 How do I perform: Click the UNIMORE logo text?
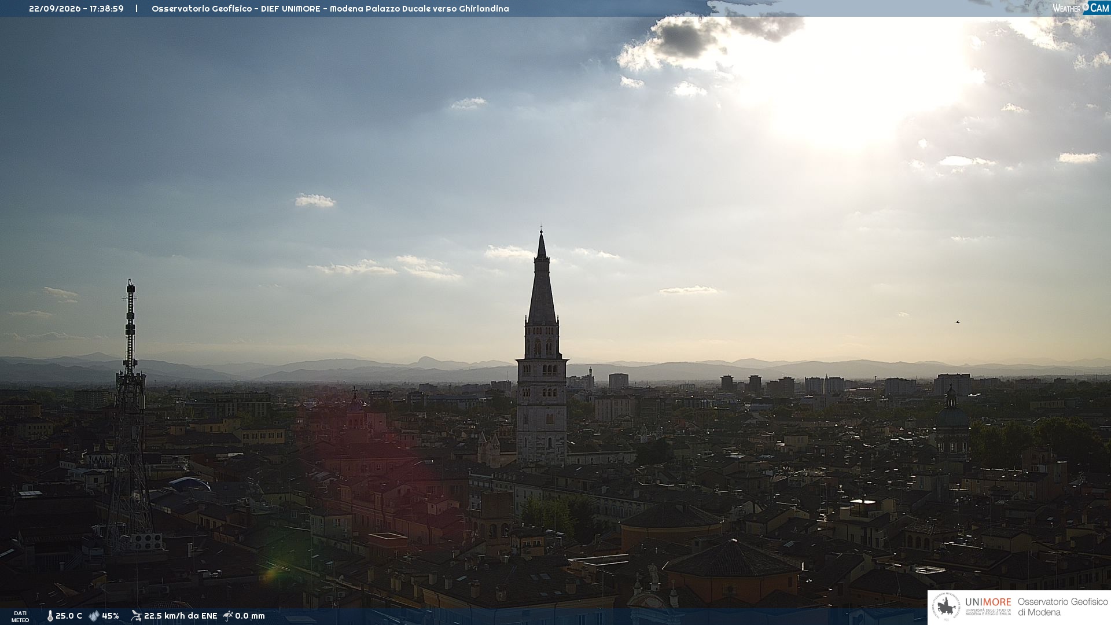988,602
